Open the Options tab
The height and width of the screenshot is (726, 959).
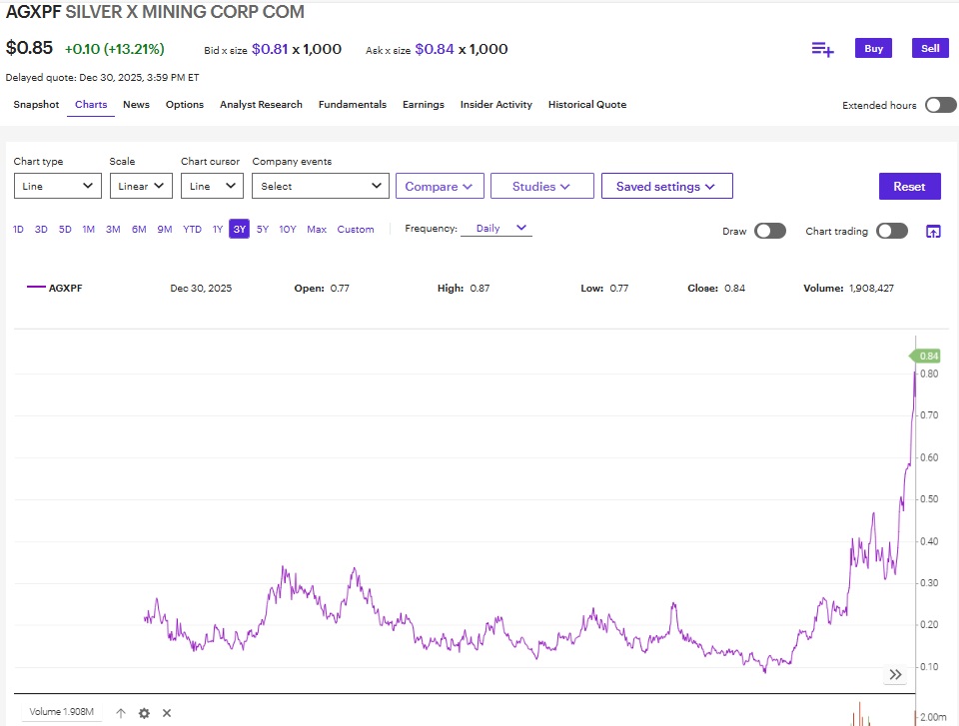[x=184, y=105]
